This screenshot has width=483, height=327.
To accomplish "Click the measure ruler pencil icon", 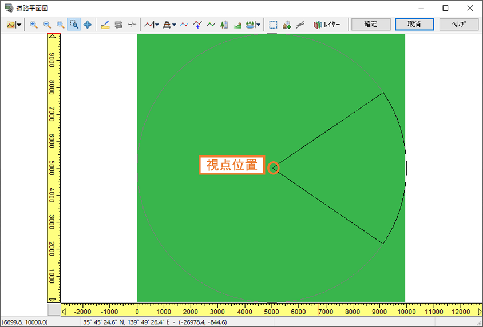I will click(x=105, y=25).
